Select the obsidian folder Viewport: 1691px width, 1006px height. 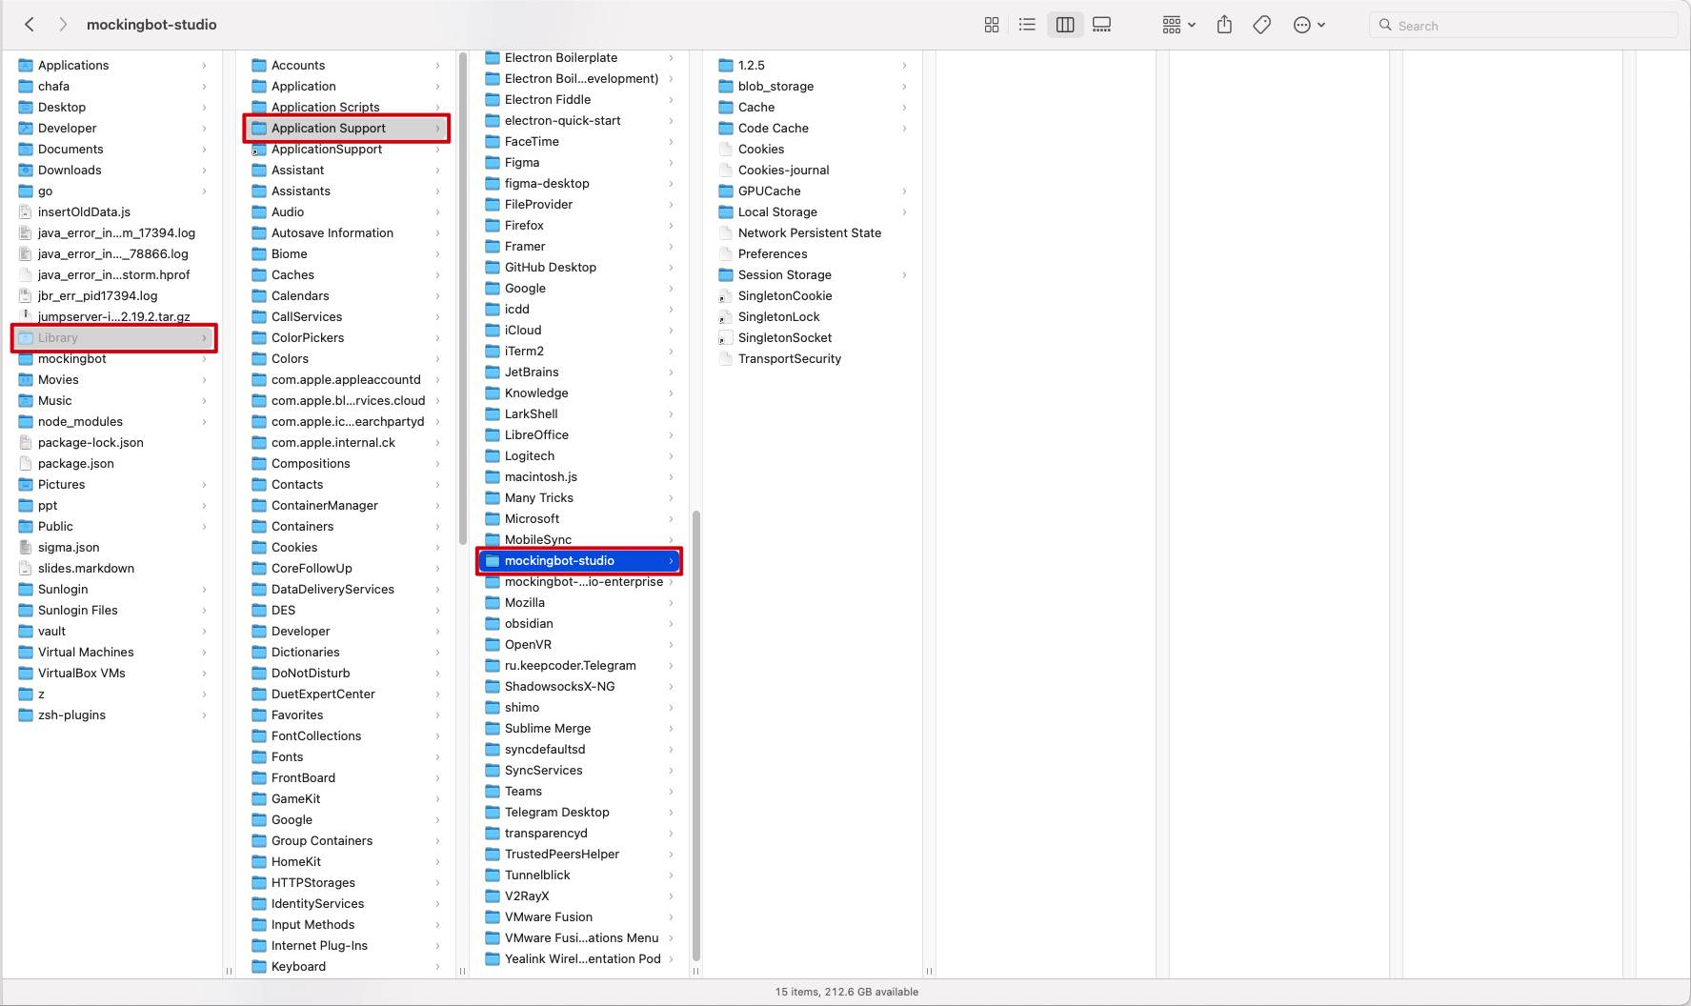[580, 623]
